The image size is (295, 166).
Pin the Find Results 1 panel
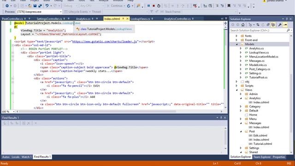[221, 118]
